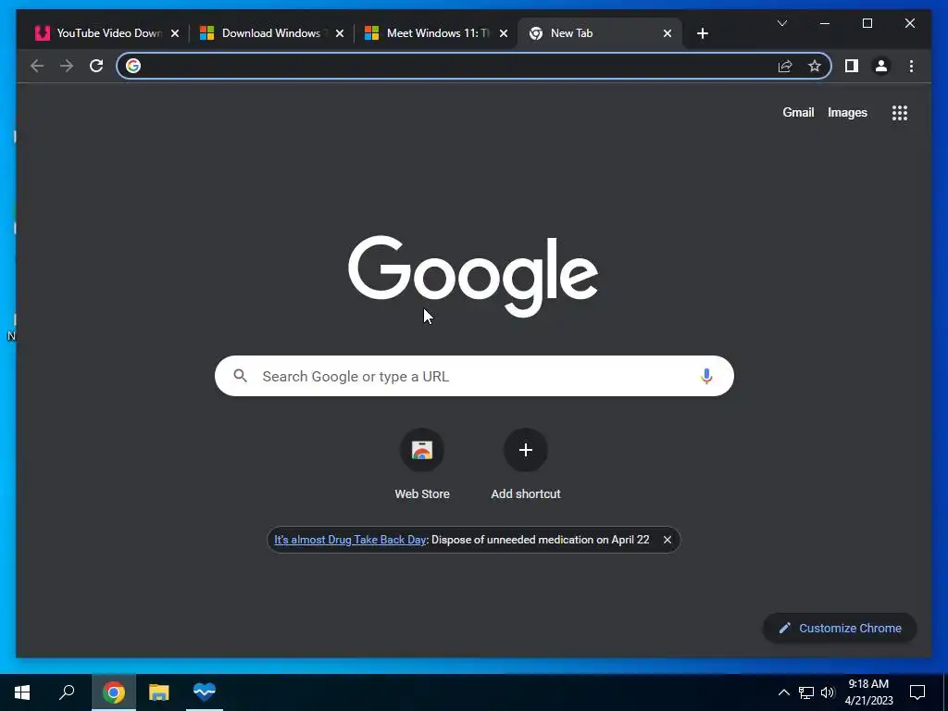Go back using the back arrow
This screenshot has height=711, width=948.
pyautogui.click(x=37, y=66)
